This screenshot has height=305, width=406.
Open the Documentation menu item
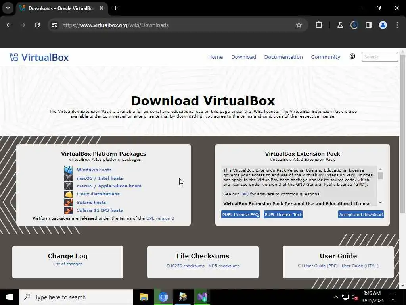tap(283, 57)
